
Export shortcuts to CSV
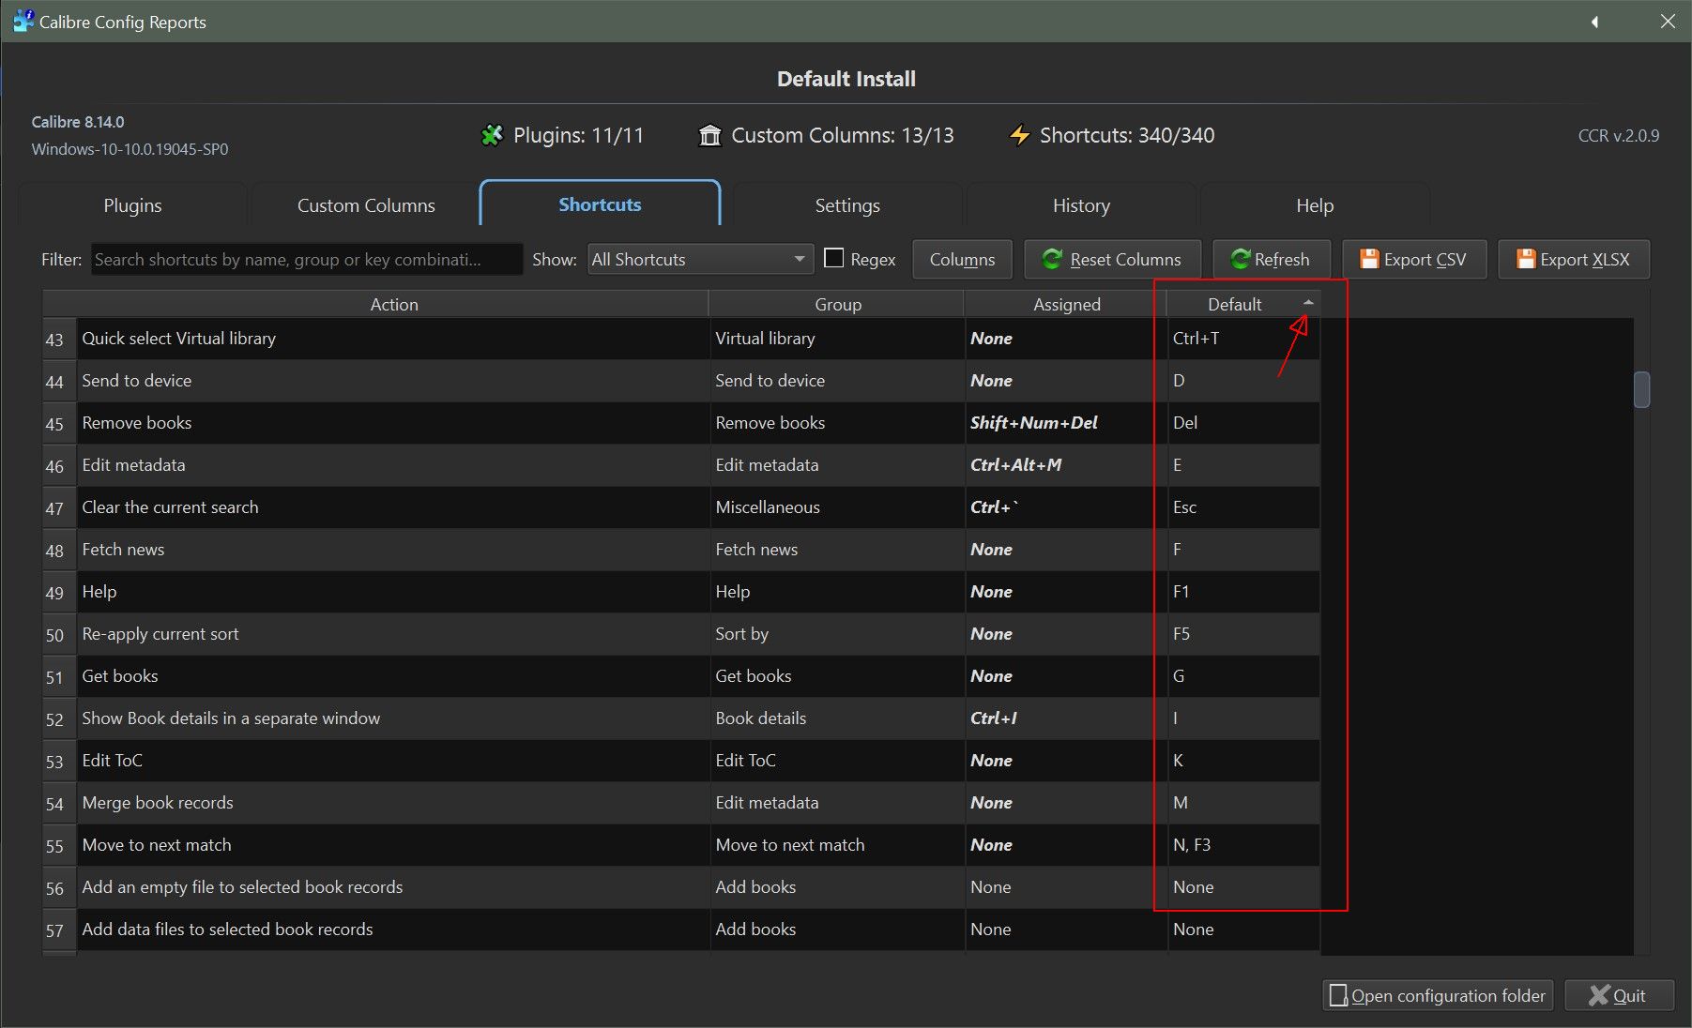(x=1413, y=260)
